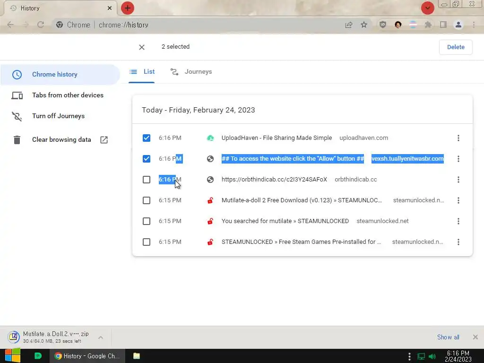Image resolution: width=484 pixels, height=363 pixels.
Task: Check the 'You searched for mutilate' entry
Action: tap(147, 221)
